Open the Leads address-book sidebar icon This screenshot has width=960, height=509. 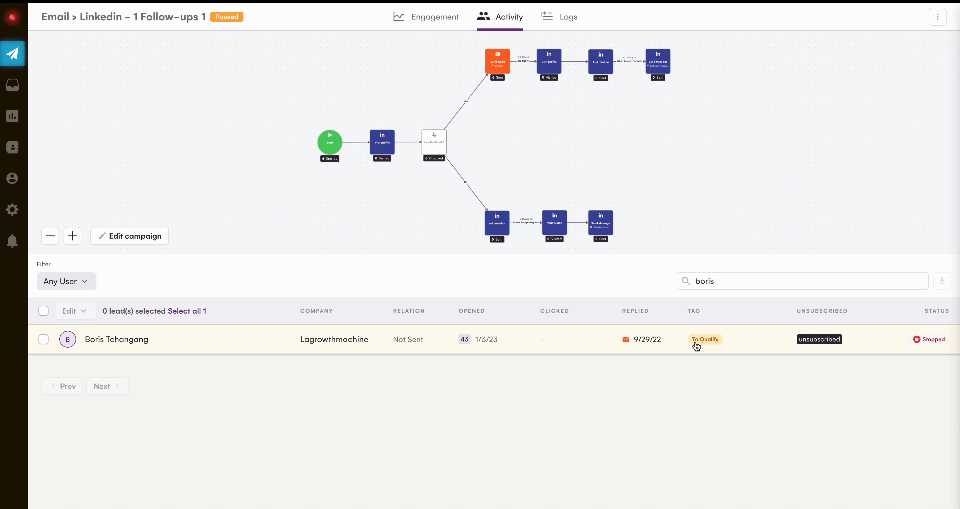(x=13, y=147)
